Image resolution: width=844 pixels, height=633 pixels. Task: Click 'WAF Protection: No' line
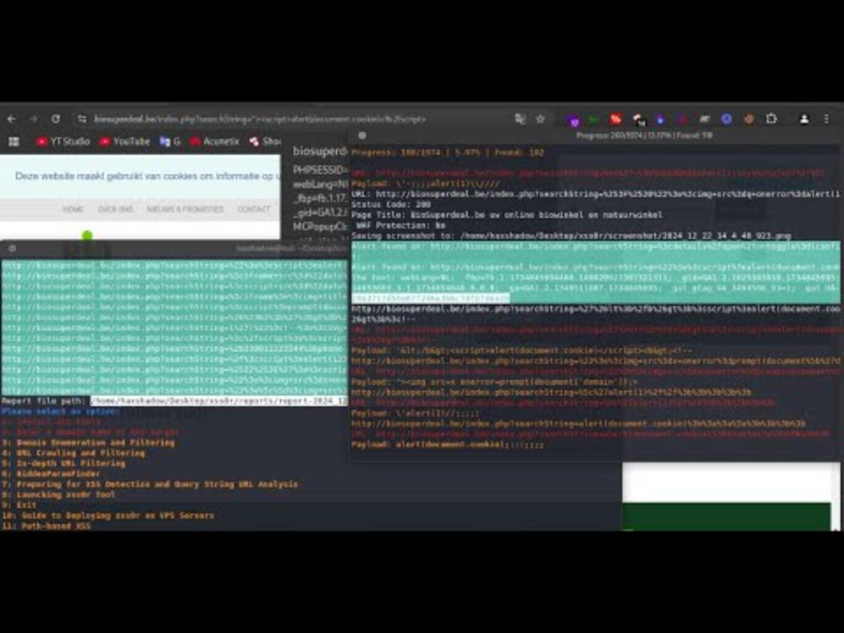point(401,225)
